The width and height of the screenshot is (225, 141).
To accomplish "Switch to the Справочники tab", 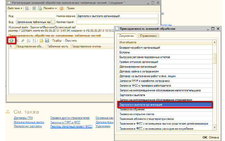I will (148, 36).
